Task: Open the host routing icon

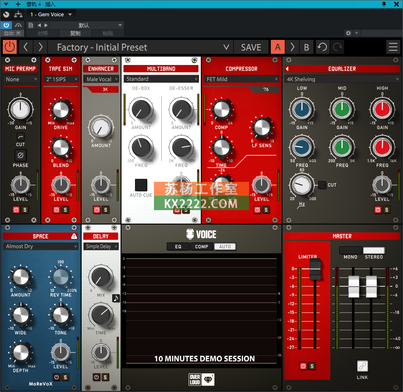Action: tap(18, 14)
